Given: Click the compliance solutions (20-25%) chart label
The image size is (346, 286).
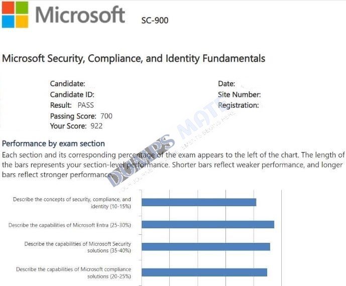Looking at the screenshot, I should tap(73, 273).
